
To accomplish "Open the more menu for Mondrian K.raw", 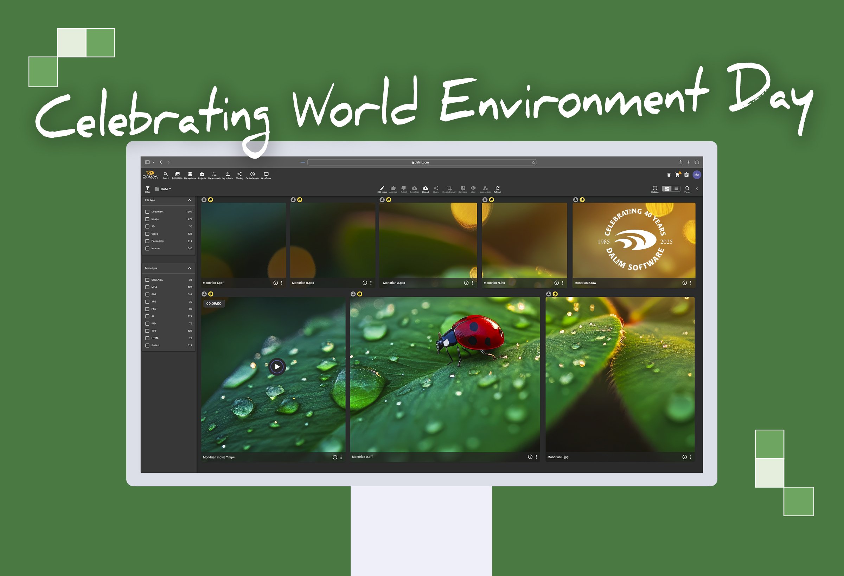I will click(x=691, y=283).
